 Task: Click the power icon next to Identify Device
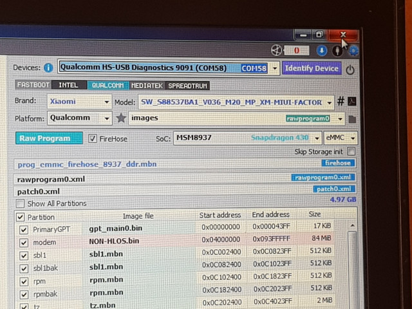click(350, 70)
